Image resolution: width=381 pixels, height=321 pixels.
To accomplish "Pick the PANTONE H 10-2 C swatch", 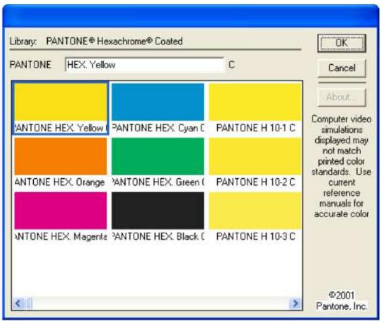I will (255, 163).
